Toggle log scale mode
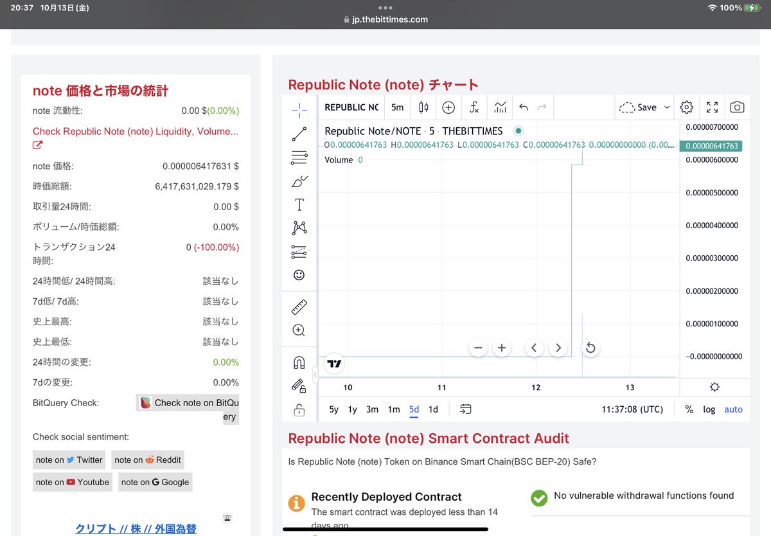 point(709,409)
